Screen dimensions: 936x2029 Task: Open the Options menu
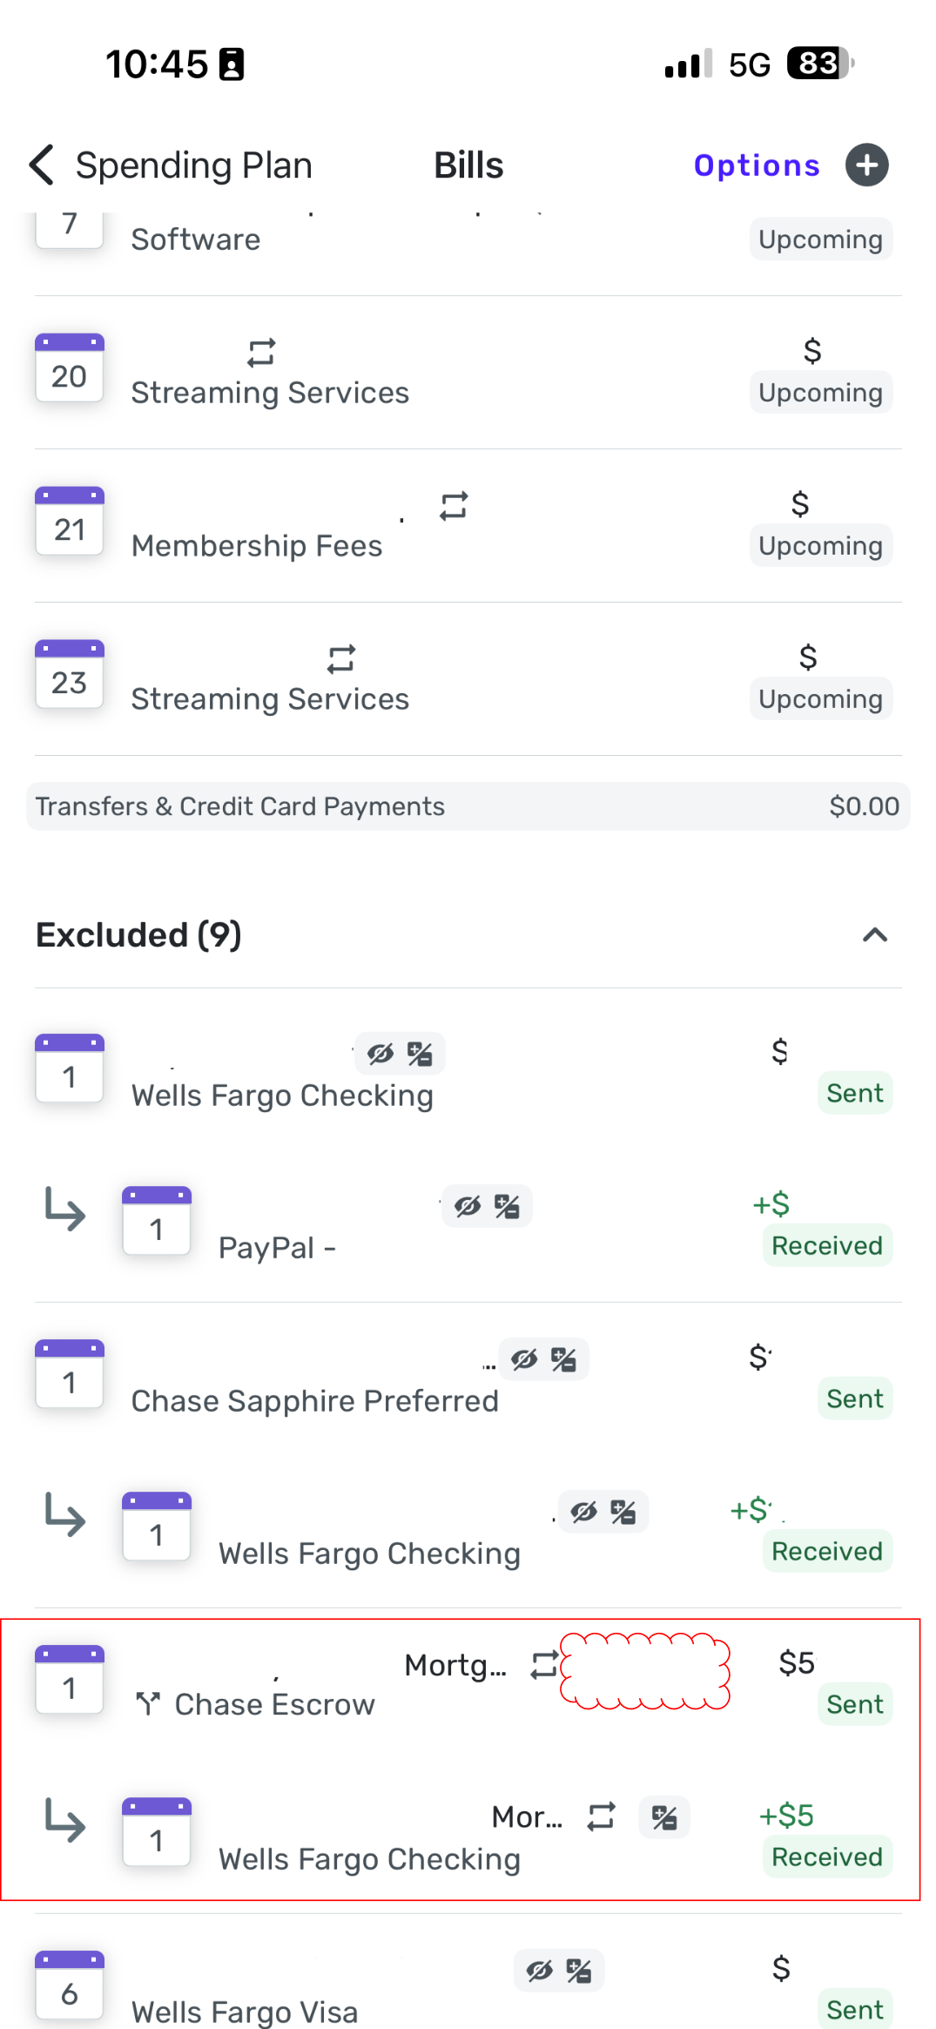pyautogui.click(x=756, y=165)
